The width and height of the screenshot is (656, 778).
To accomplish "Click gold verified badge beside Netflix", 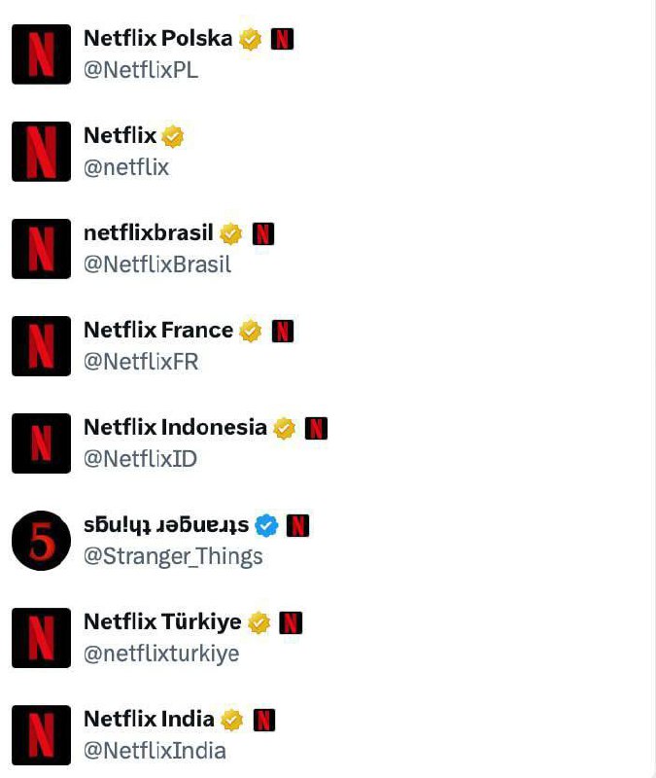I will [x=173, y=136].
